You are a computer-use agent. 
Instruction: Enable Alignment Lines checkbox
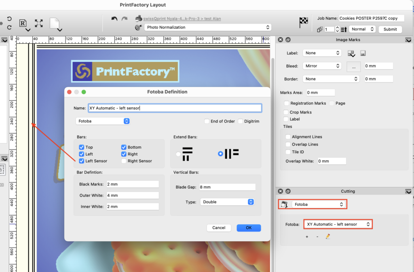(x=288, y=137)
